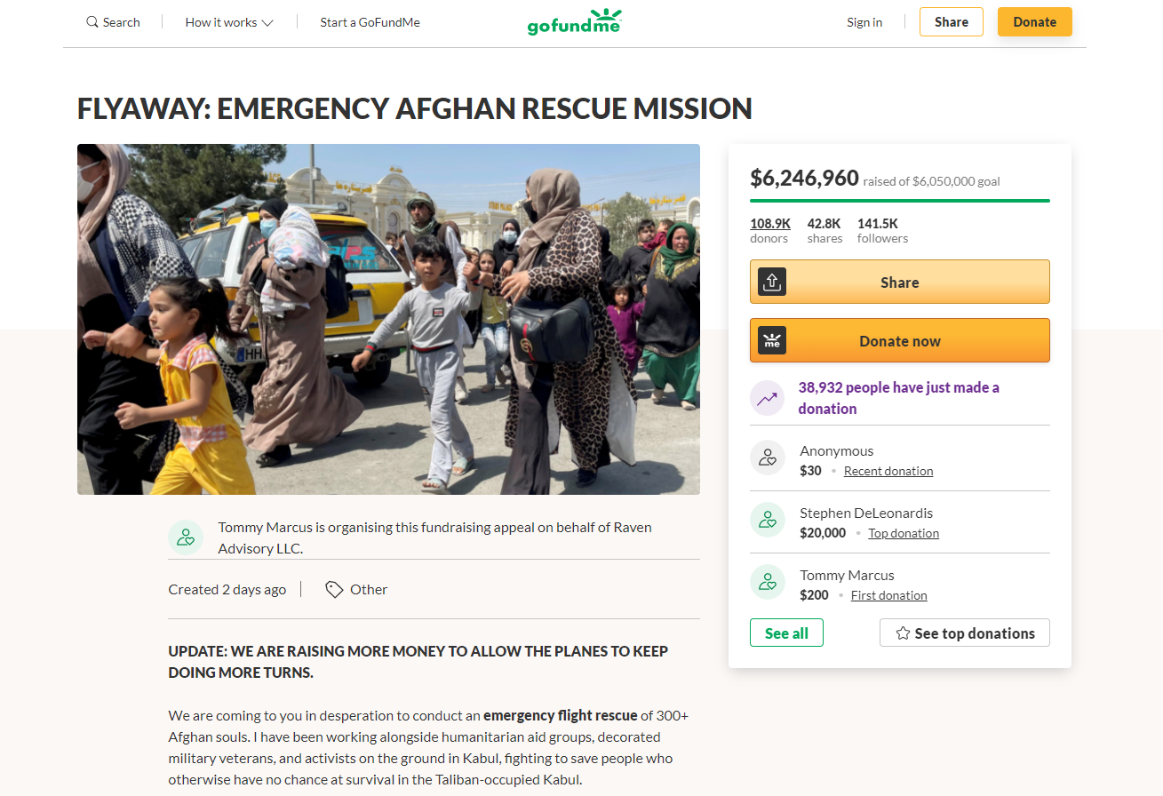
Task: Follow the Top donation link
Action: pos(904,533)
